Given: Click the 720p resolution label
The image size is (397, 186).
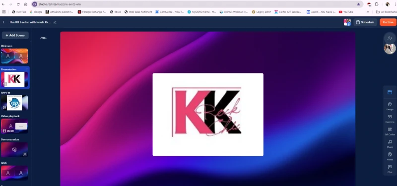Looking at the screenshot, I should (x=43, y=38).
